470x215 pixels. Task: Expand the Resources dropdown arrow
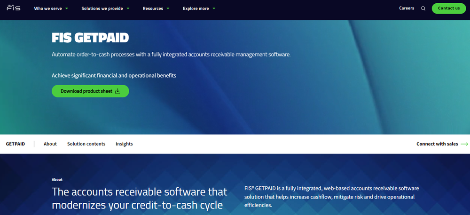168,8
